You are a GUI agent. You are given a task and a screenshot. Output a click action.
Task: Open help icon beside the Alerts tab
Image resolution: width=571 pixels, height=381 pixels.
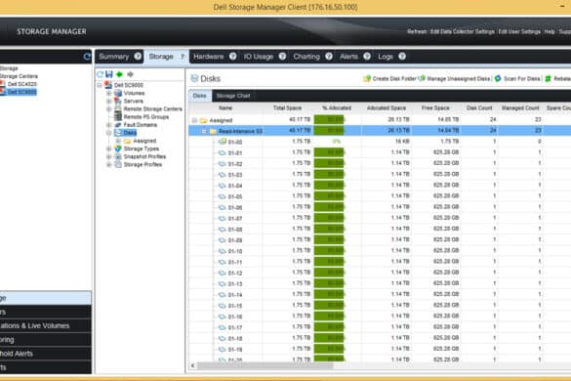(x=367, y=56)
